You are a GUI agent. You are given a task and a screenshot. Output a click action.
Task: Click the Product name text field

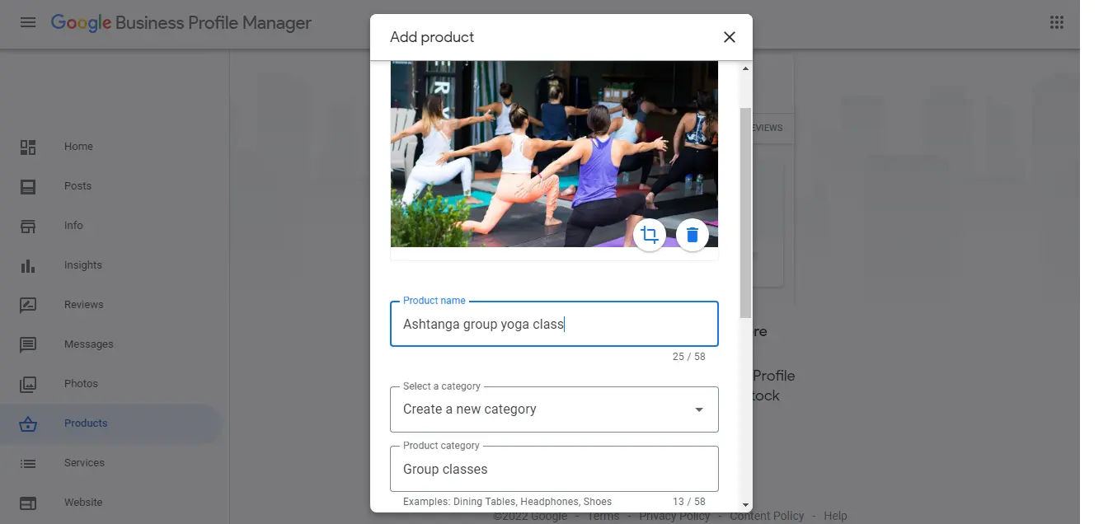(x=554, y=325)
